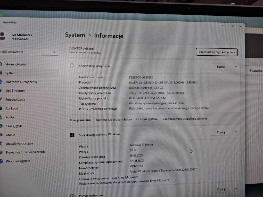The image size is (263, 197).
Task: Focus the Znajdź ustawienie search field
Action: tap(29, 52)
